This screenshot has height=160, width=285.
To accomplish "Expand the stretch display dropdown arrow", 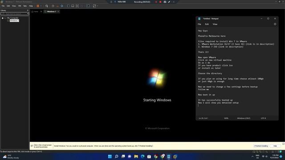I will pyautogui.click(x=98, y=6).
